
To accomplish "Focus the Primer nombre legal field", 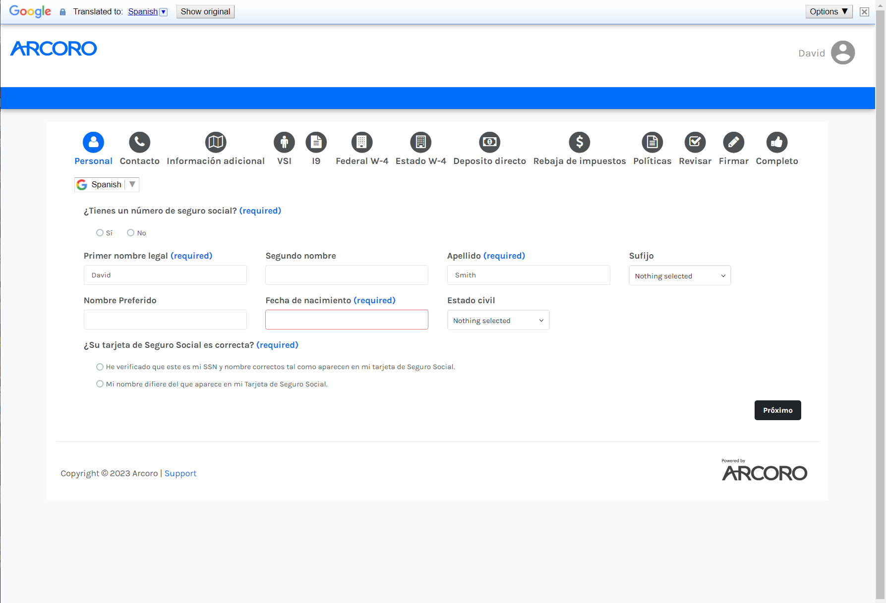I will 165,275.
